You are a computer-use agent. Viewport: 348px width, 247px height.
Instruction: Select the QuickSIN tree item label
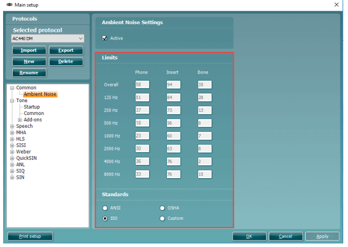(26, 158)
